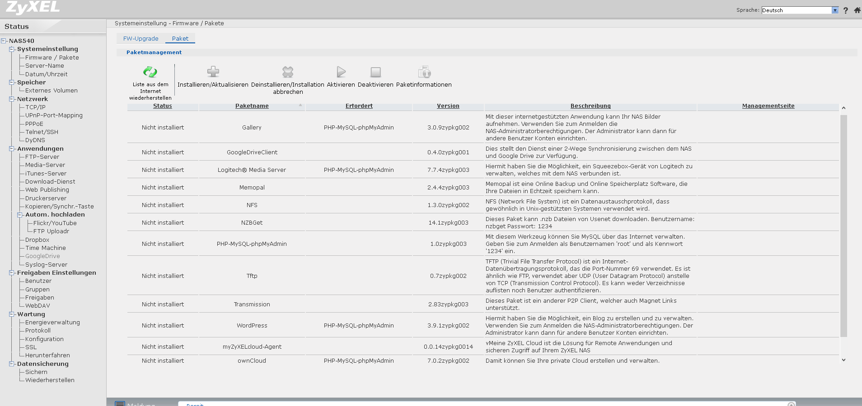The width and height of the screenshot is (862, 406).
Task: Collapse the Systemeinstellung tree node
Action: [x=12, y=49]
